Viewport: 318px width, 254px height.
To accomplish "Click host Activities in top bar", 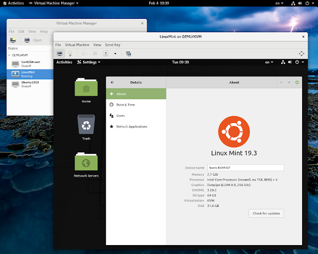I will point(13,3).
